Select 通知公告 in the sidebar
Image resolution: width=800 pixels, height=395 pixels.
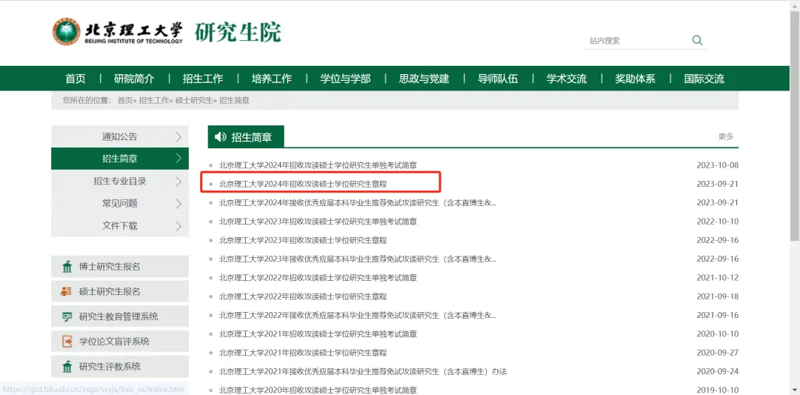(x=120, y=137)
